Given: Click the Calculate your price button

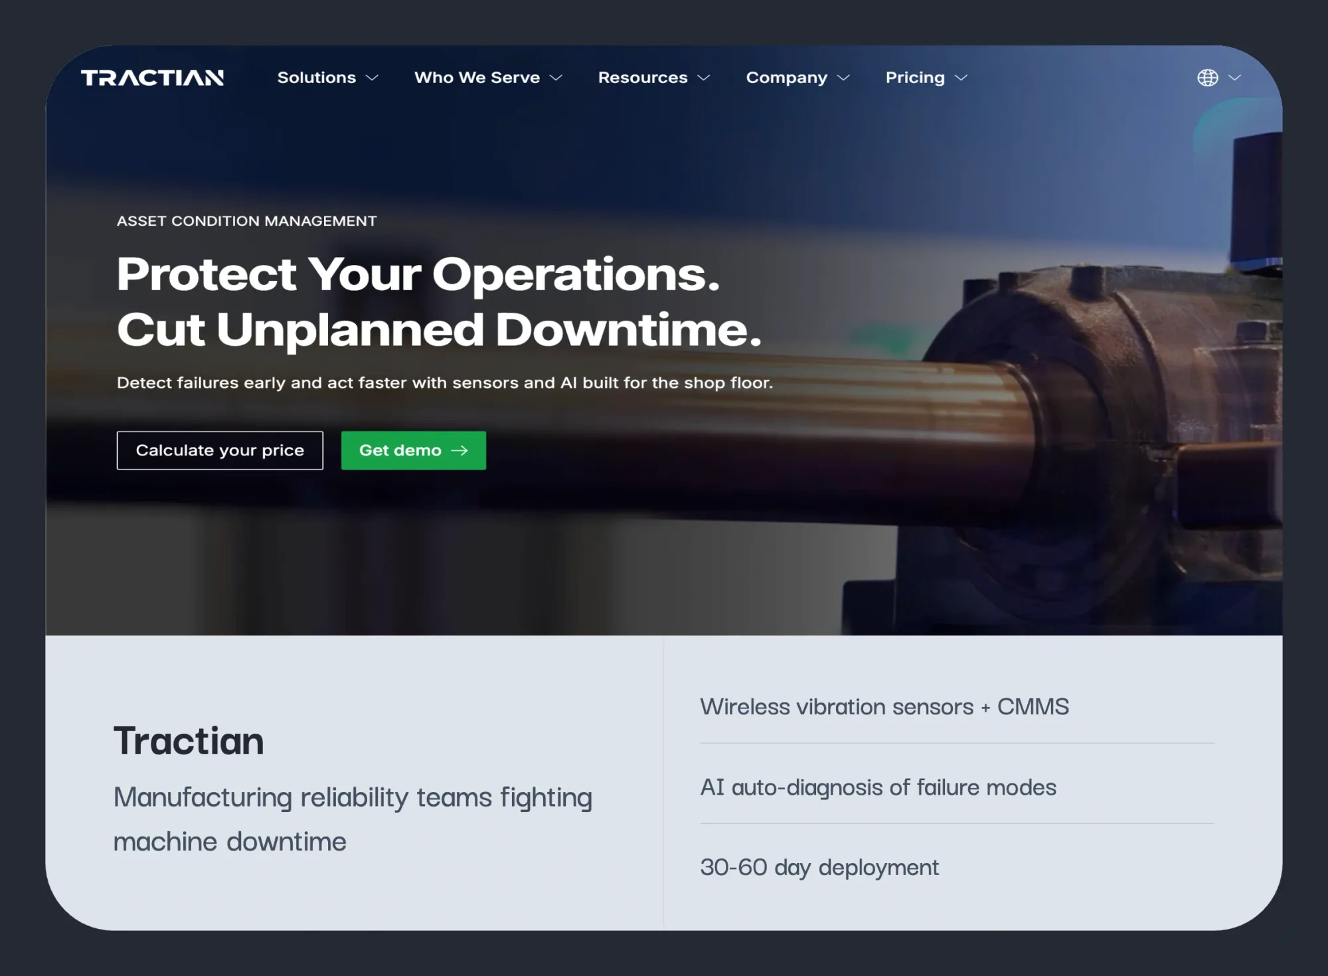Looking at the screenshot, I should click(x=220, y=450).
